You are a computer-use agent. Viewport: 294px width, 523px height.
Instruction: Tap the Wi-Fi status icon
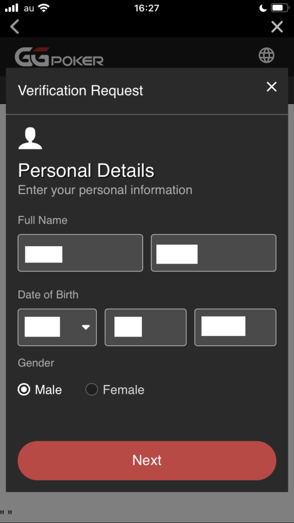[44, 8]
